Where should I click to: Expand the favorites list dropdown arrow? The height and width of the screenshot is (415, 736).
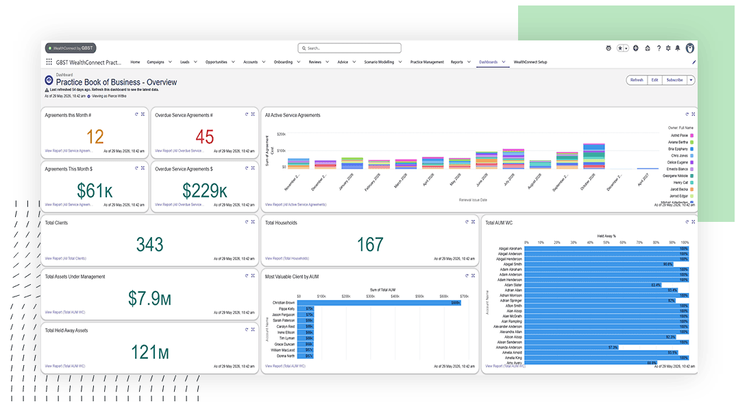(x=626, y=49)
